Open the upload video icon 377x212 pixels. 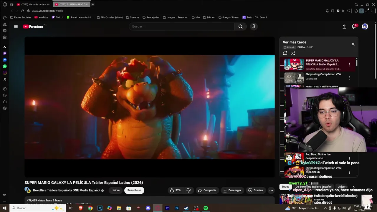click(344, 26)
